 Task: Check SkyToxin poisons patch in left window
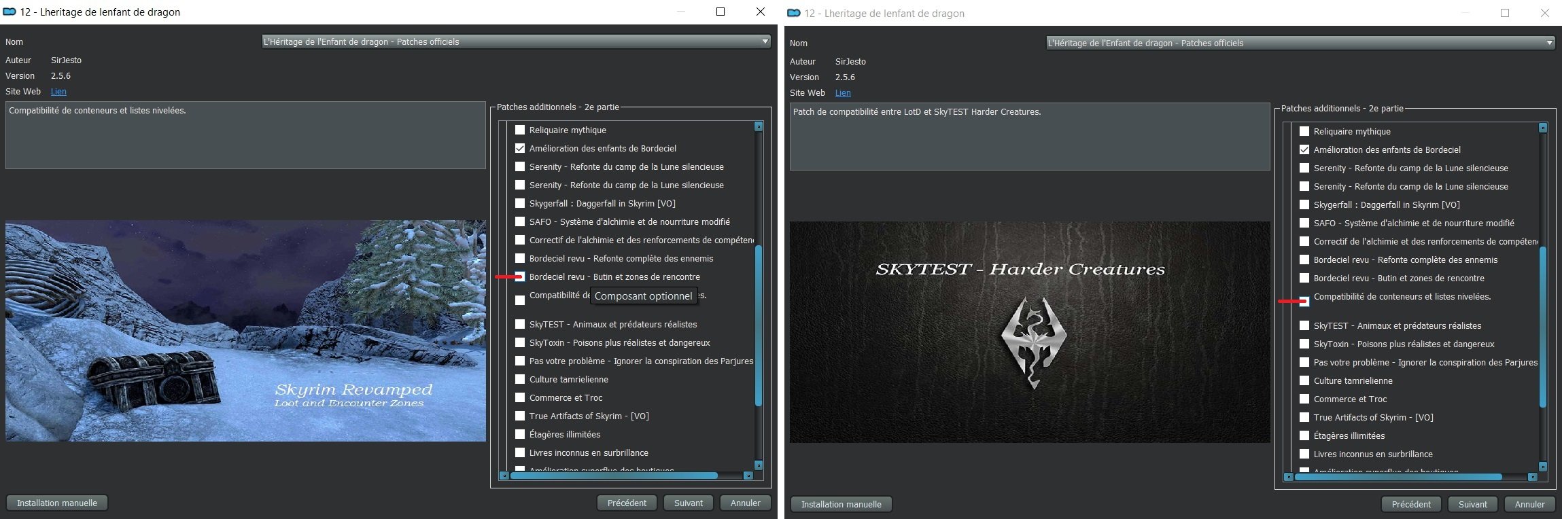tap(520, 342)
